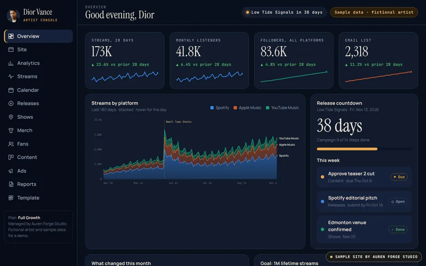Navigate to Streams page
This screenshot has height=266, width=426.
click(39, 76)
